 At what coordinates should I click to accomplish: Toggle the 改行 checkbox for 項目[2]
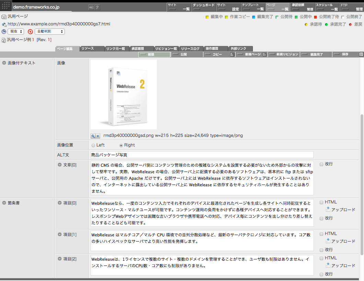321,274
